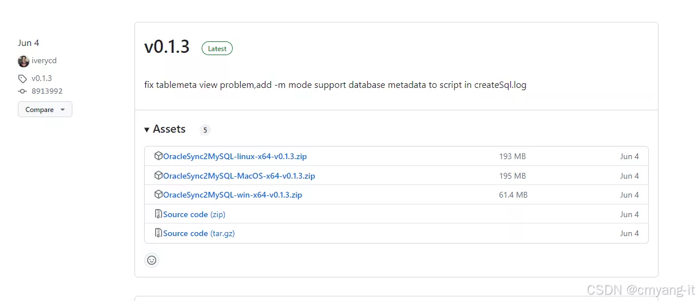Viewport: 697px width, 301px height.
Task: Click the 195 MB size text
Action: pos(513,176)
